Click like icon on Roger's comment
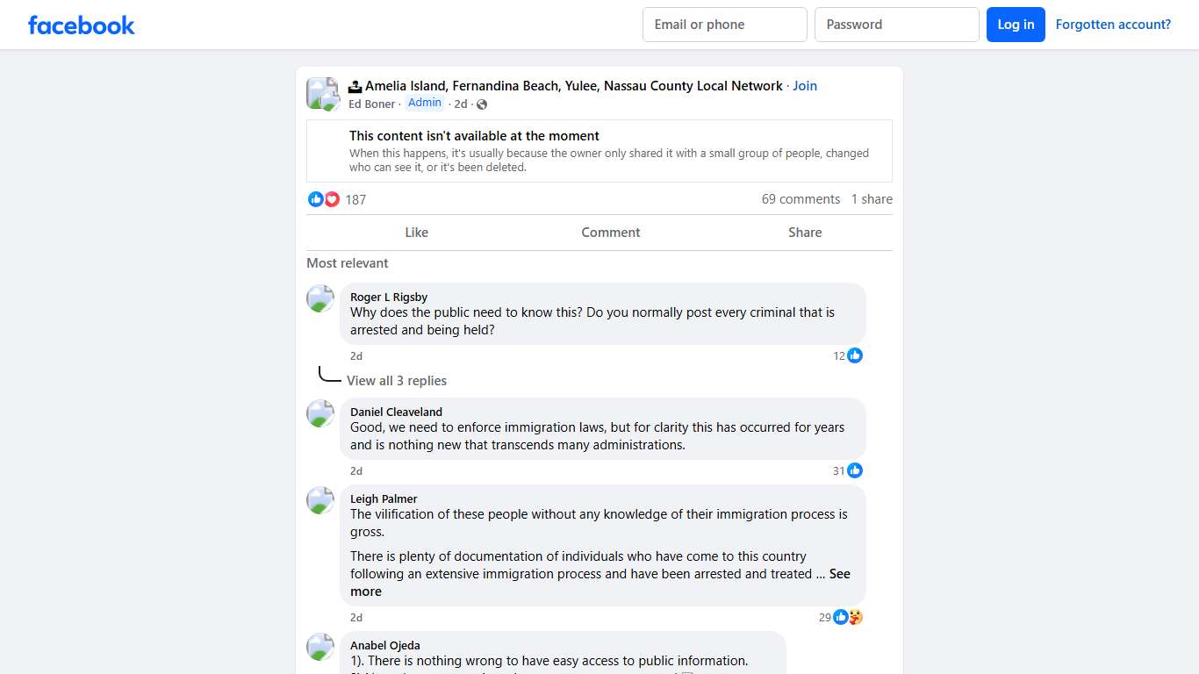The width and height of the screenshot is (1199, 674). [x=855, y=355]
